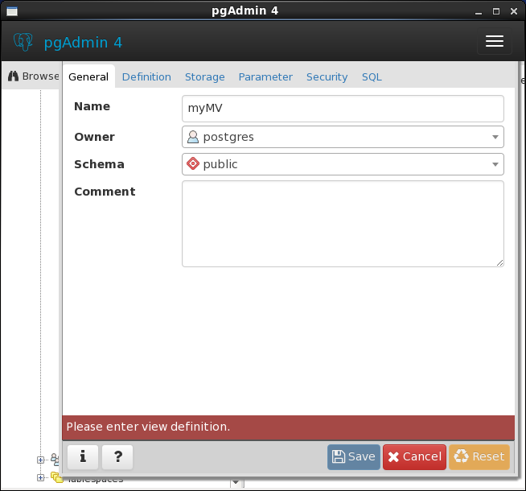Click the Comment box resize handle
This screenshot has width=526, height=491.
point(499,263)
